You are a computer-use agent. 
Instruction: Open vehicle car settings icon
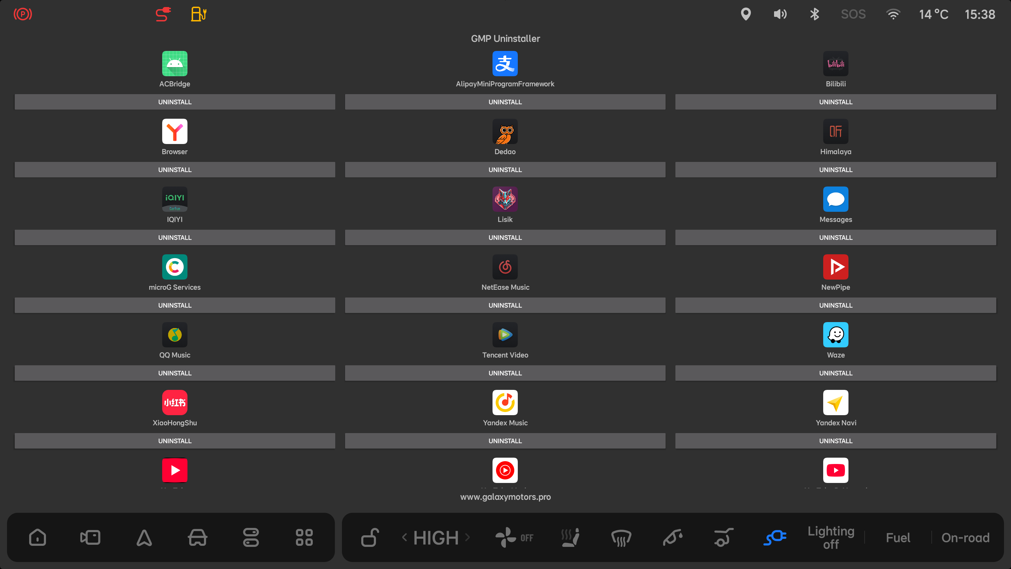point(197,537)
